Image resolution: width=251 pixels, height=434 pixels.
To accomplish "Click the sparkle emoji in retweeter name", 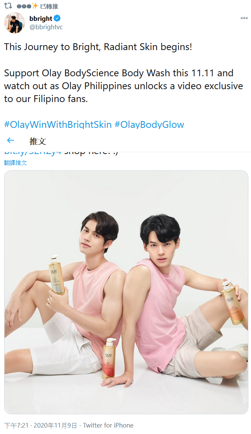I will [x=35, y=6].
